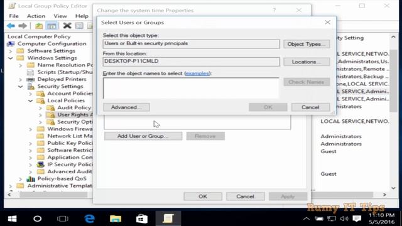Click the network icon in the system tray
The width and height of the screenshot is (402, 226).
point(331,218)
